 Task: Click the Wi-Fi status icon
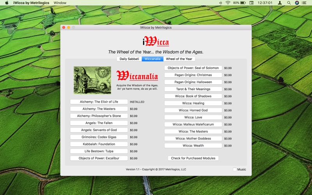coord(228,3)
